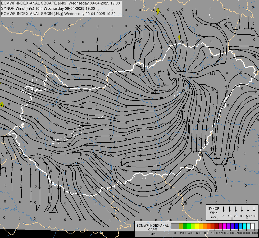Select the indigo CAPE legend swatch

point(233,226)
